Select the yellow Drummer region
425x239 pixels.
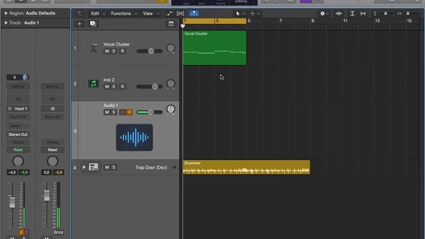pyautogui.click(x=246, y=167)
